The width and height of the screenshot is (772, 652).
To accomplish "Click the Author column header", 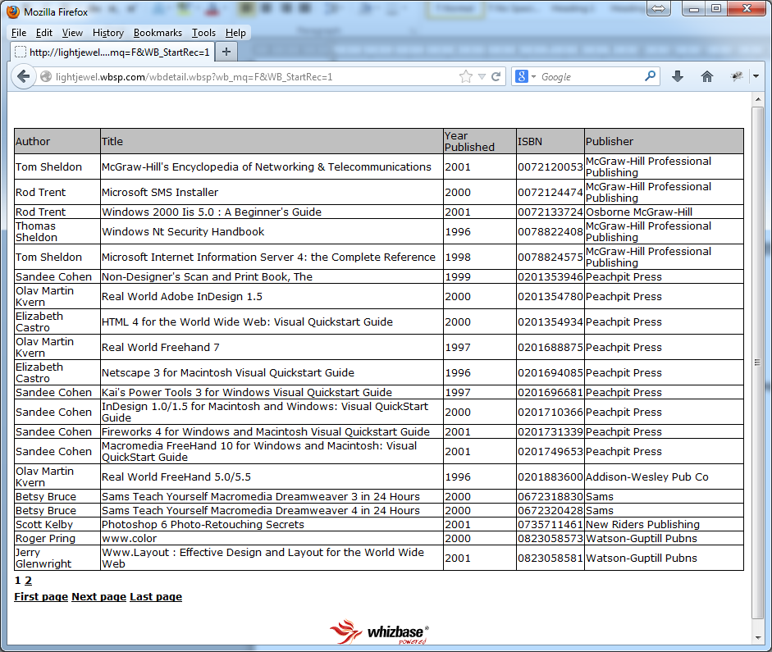I will (x=57, y=141).
